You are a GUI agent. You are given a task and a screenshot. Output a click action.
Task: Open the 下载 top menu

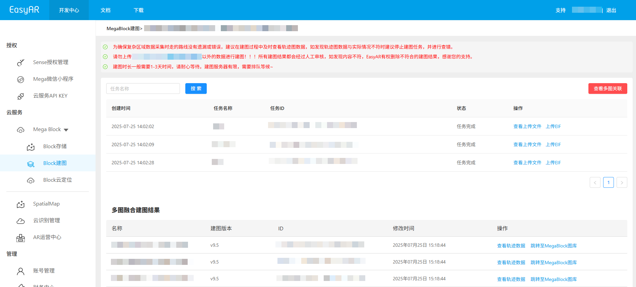138,10
